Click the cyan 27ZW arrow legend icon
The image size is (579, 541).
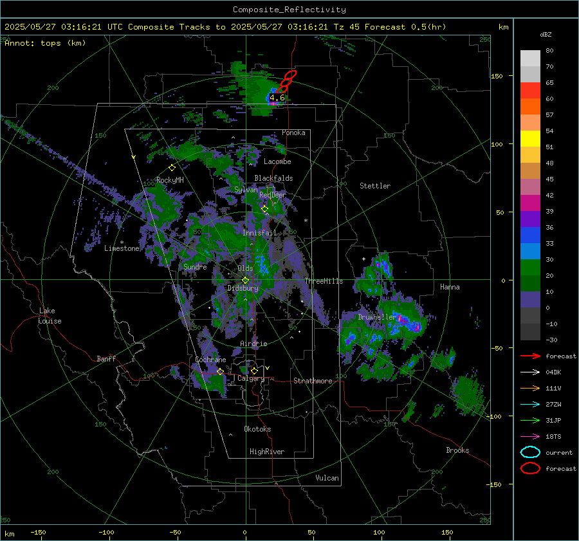pyautogui.click(x=530, y=405)
